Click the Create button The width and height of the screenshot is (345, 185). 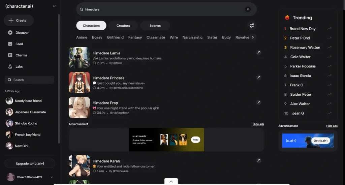point(19,21)
